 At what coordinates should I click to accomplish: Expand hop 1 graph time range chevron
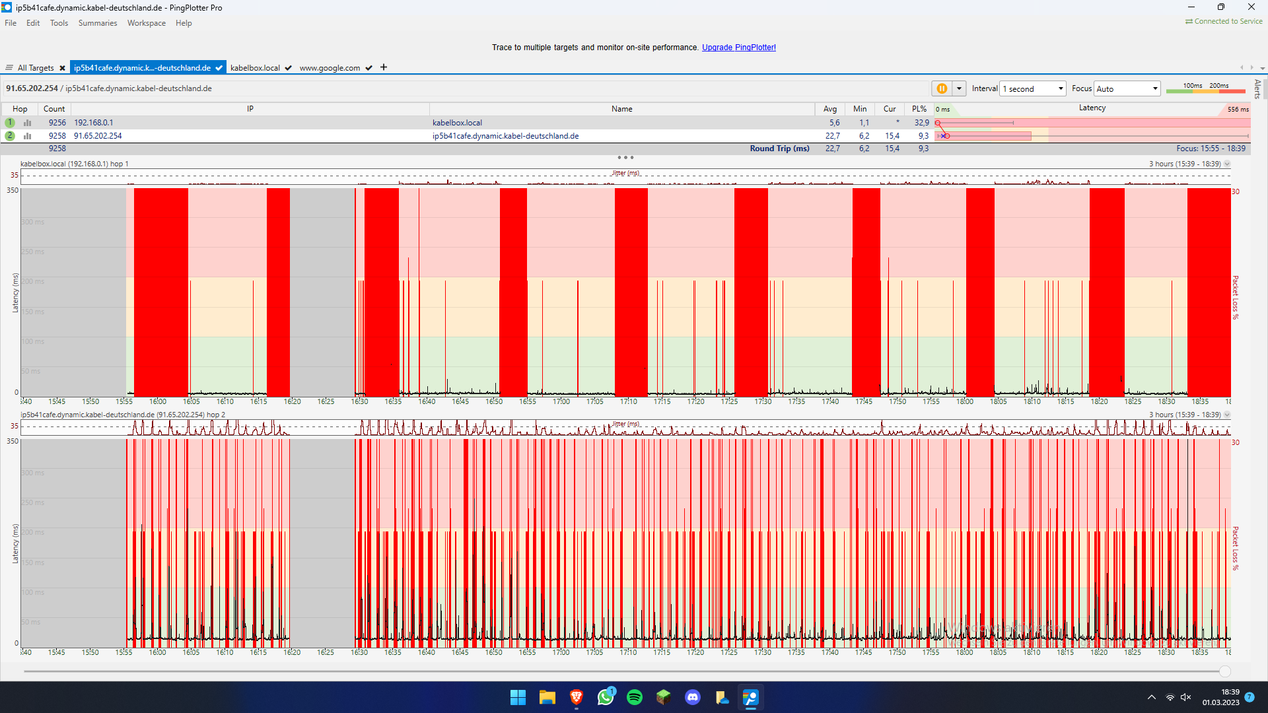pos(1227,164)
